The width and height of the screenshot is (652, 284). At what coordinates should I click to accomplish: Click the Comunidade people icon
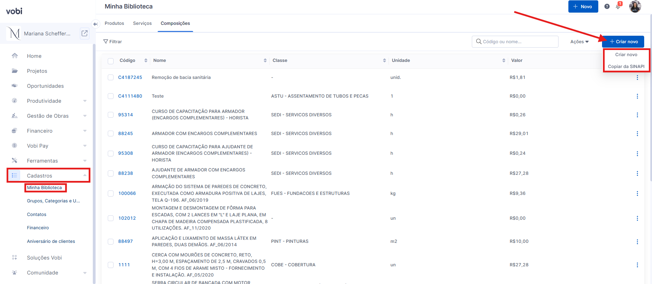(15, 272)
